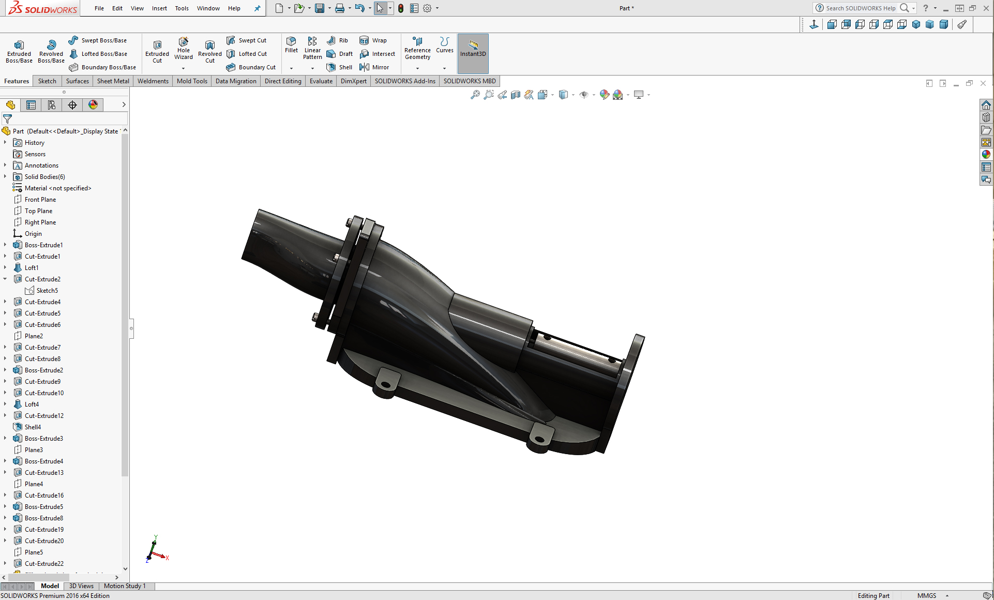Screen dimensions: 994x600
Task: Select the Revolved Cut tool
Action: pos(210,52)
